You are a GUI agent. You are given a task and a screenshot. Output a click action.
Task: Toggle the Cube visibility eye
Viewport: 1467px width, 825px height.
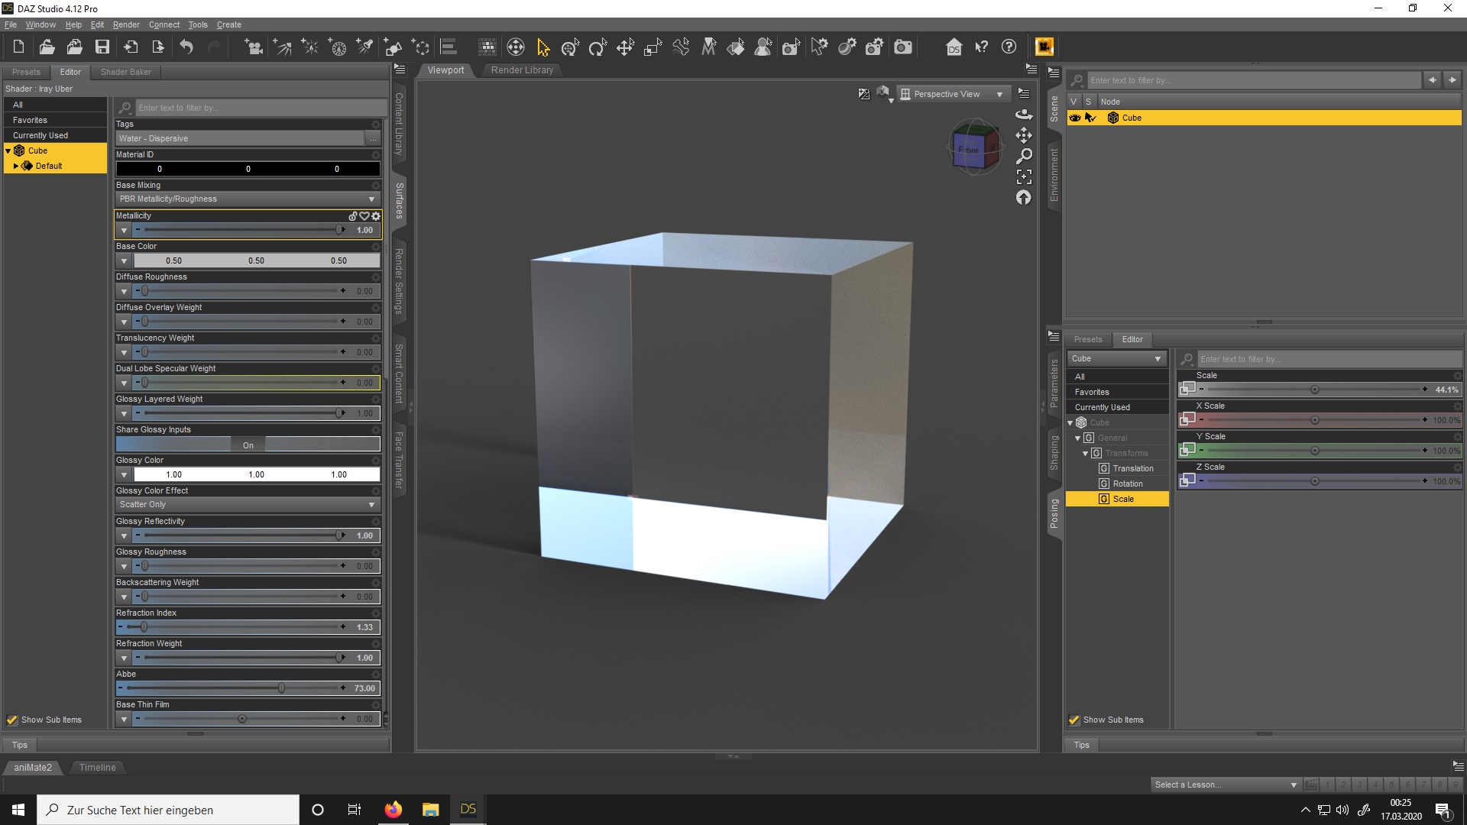click(1075, 118)
